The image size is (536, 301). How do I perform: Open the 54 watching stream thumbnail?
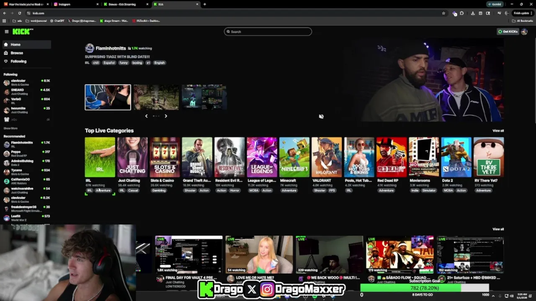(x=259, y=255)
